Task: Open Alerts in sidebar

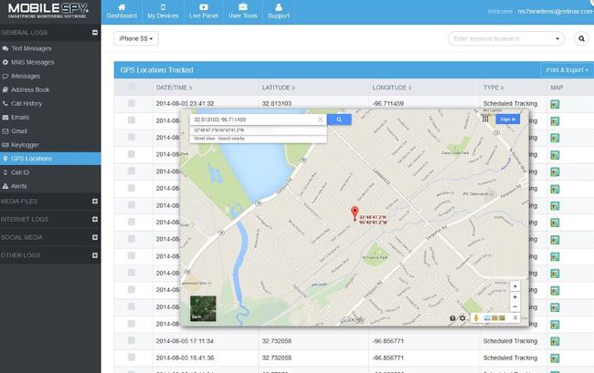Action: click(x=18, y=186)
